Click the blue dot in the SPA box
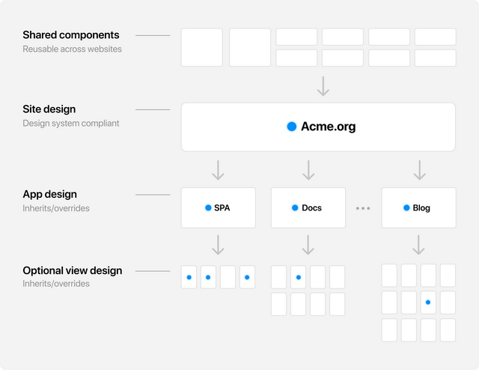Viewport: 479px width, 370px height. (208, 207)
